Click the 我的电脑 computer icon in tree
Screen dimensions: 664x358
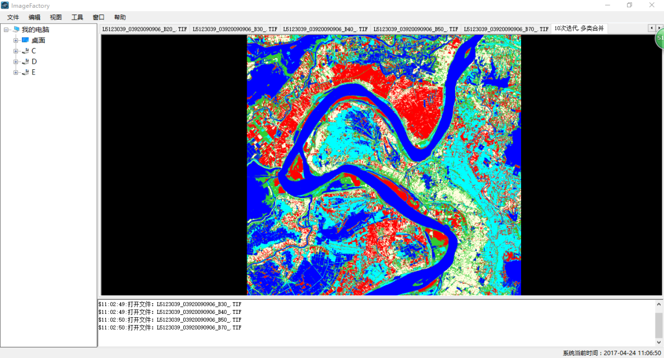tap(16, 30)
